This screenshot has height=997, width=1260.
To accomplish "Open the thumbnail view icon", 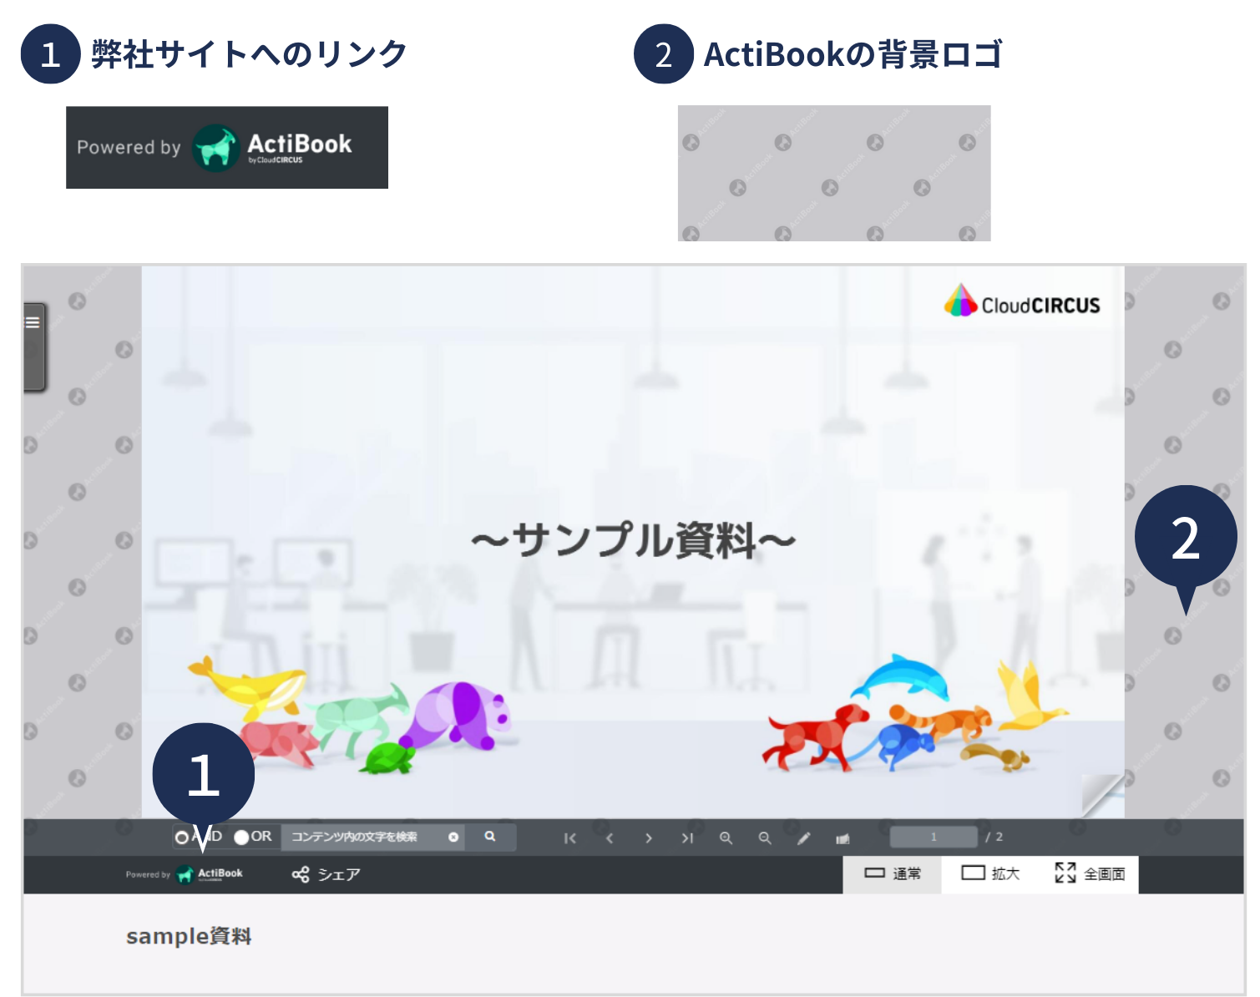I will coord(843,838).
